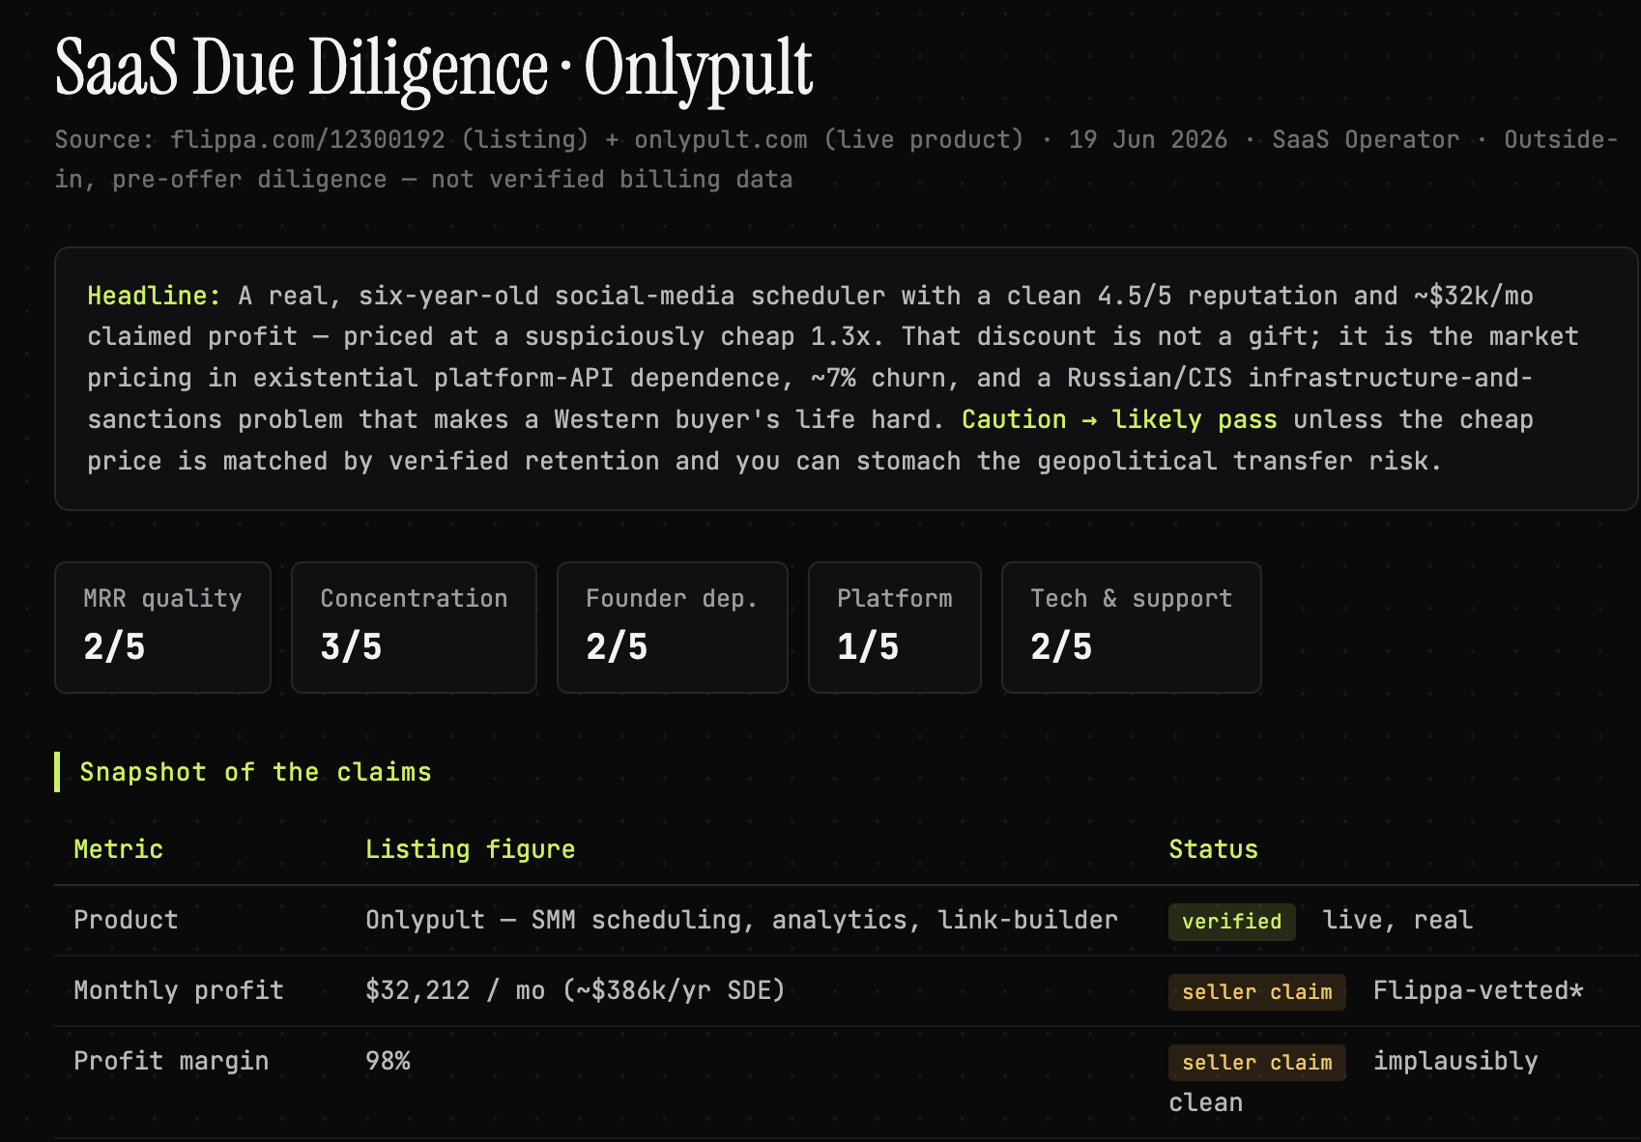Click 'Onlypult — SMM scheduling, analytics, link-builder' cell
The height and width of the screenshot is (1142, 1641).
click(741, 920)
